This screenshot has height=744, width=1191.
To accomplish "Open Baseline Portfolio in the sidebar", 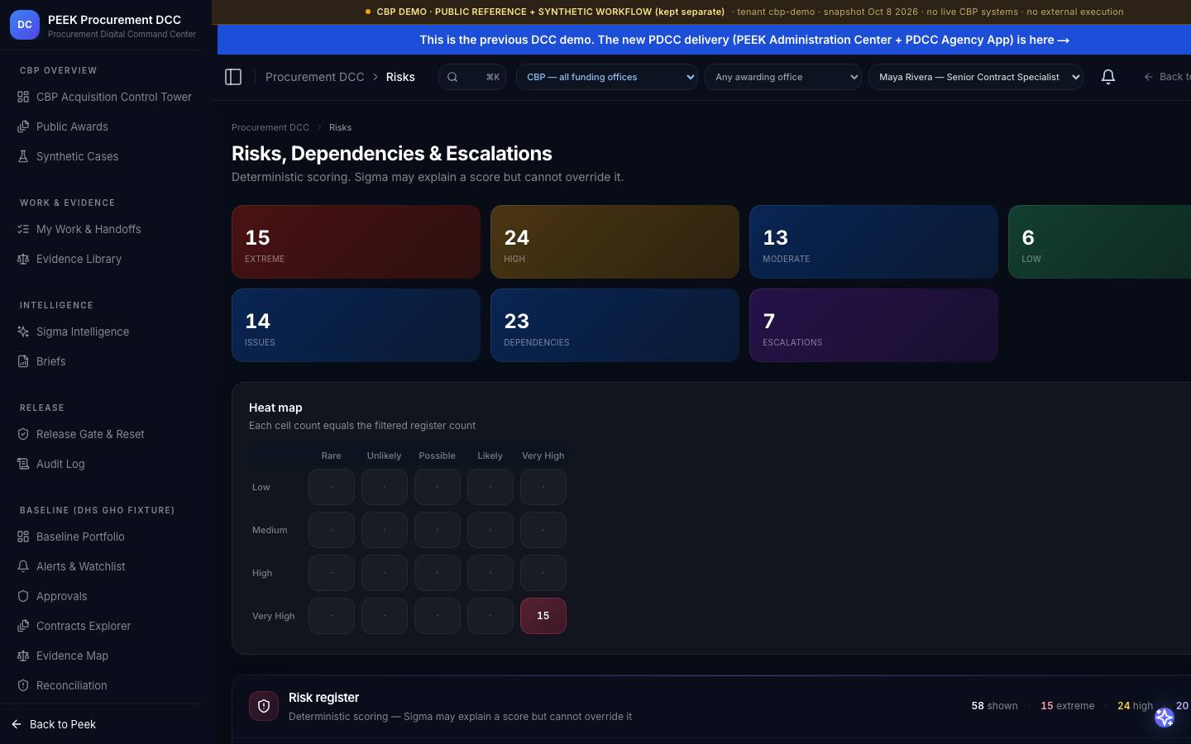I will pyautogui.click(x=103, y=537).
